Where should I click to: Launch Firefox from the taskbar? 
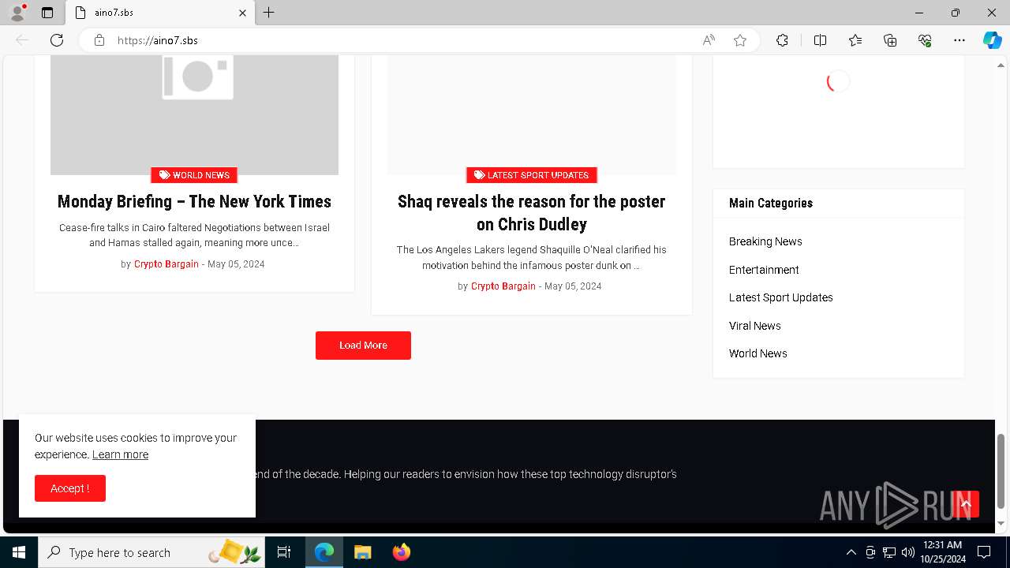click(401, 552)
